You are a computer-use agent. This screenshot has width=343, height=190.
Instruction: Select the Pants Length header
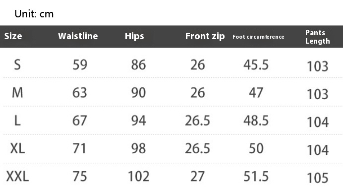317,37
